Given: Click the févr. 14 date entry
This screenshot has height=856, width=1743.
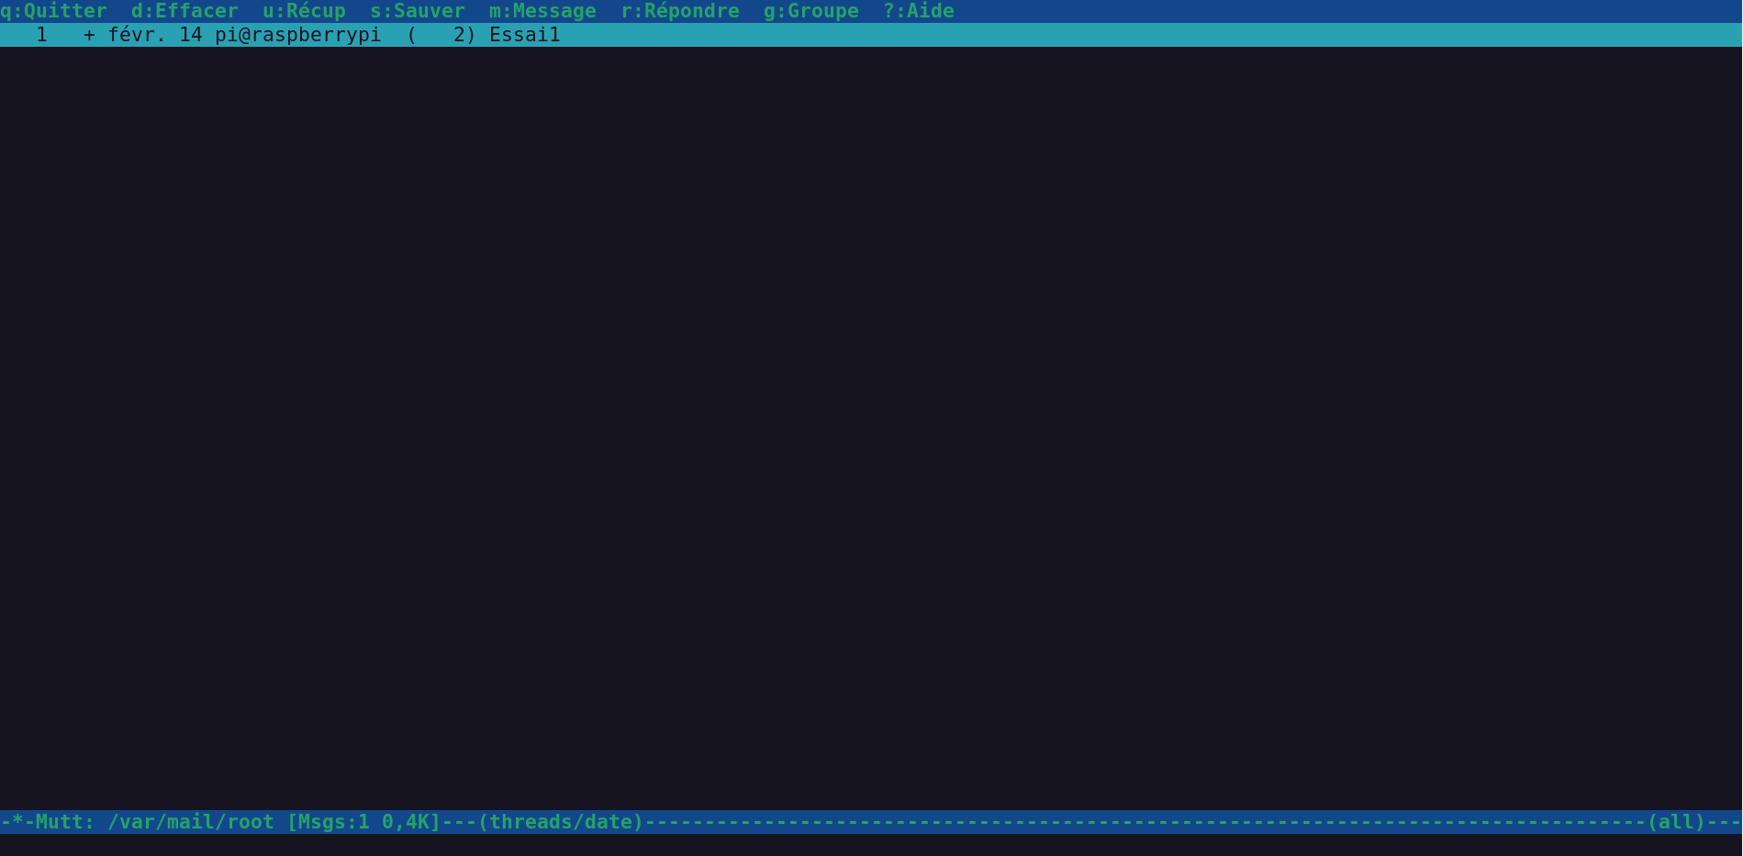Looking at the screenshot, I should pos(155,35).
